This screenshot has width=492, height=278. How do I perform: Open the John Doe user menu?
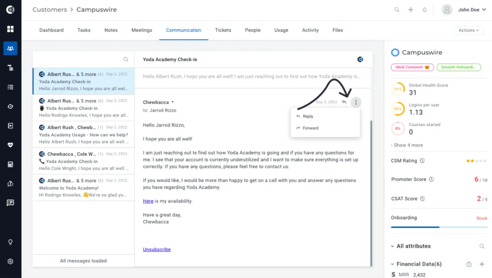coord(464,10)
